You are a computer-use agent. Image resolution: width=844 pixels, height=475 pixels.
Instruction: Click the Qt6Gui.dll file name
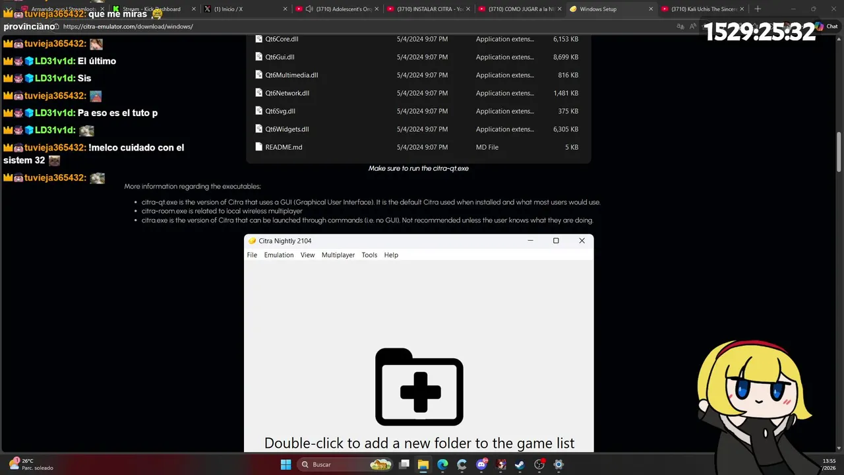coord(280,57)
